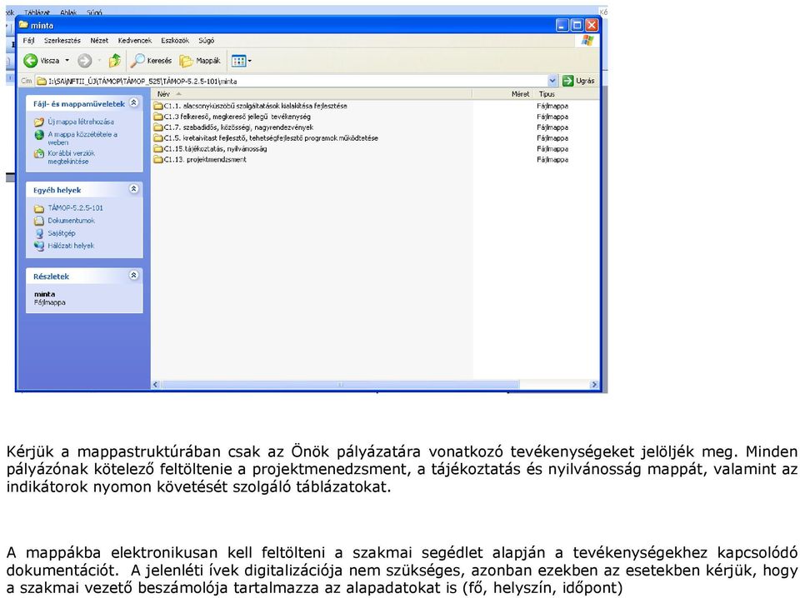Open the Kedvencek menu
This screenshot has width=800, height=598.
135,41
